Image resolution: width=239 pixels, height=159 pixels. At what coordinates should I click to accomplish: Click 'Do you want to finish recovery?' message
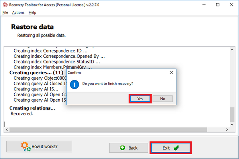click(108, 84)
